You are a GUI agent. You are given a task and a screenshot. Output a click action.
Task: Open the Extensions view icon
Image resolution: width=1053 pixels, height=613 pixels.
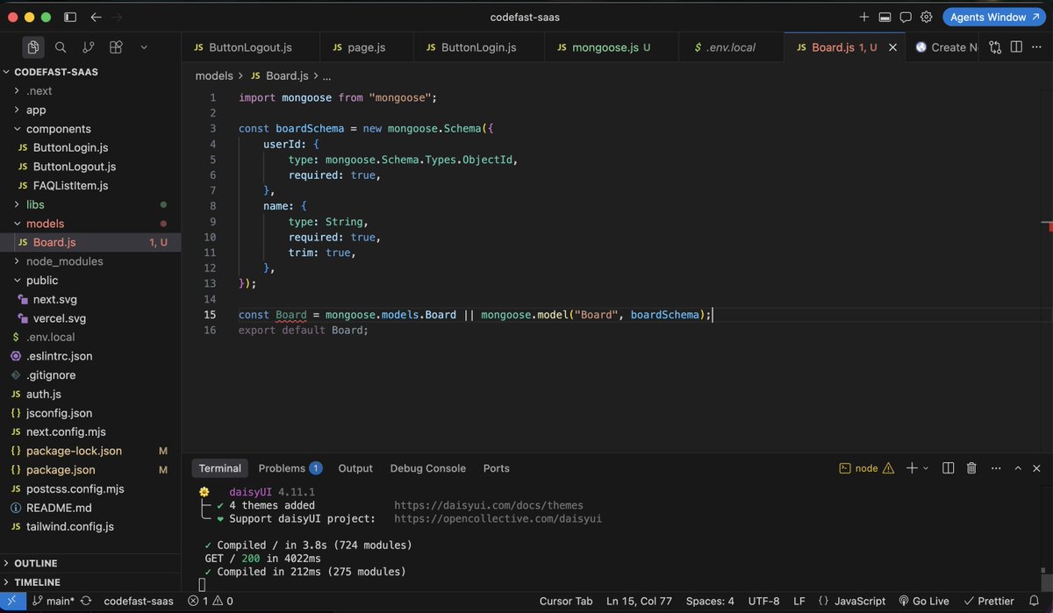pyautogui.click(x=116, y=47)
